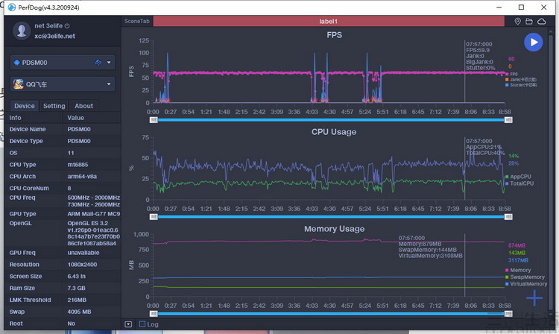The image size is (559, 334).
Task: Select the Ram Size value 7.3 GB
Action: coord(76,288)
